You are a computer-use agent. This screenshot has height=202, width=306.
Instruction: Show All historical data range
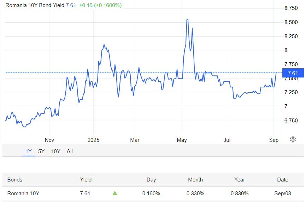70,151
